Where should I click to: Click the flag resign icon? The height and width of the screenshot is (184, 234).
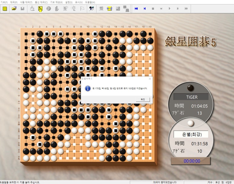(x=82, y=9)
